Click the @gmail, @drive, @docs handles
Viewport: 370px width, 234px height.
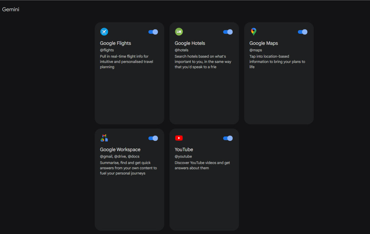pyautogui.click(x=119, y=156)
